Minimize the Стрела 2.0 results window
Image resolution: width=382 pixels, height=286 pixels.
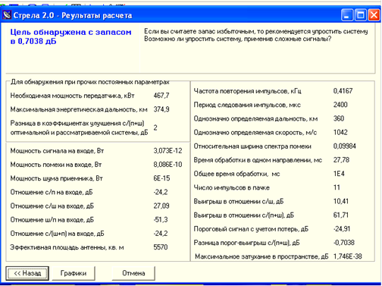coord(347,15)
